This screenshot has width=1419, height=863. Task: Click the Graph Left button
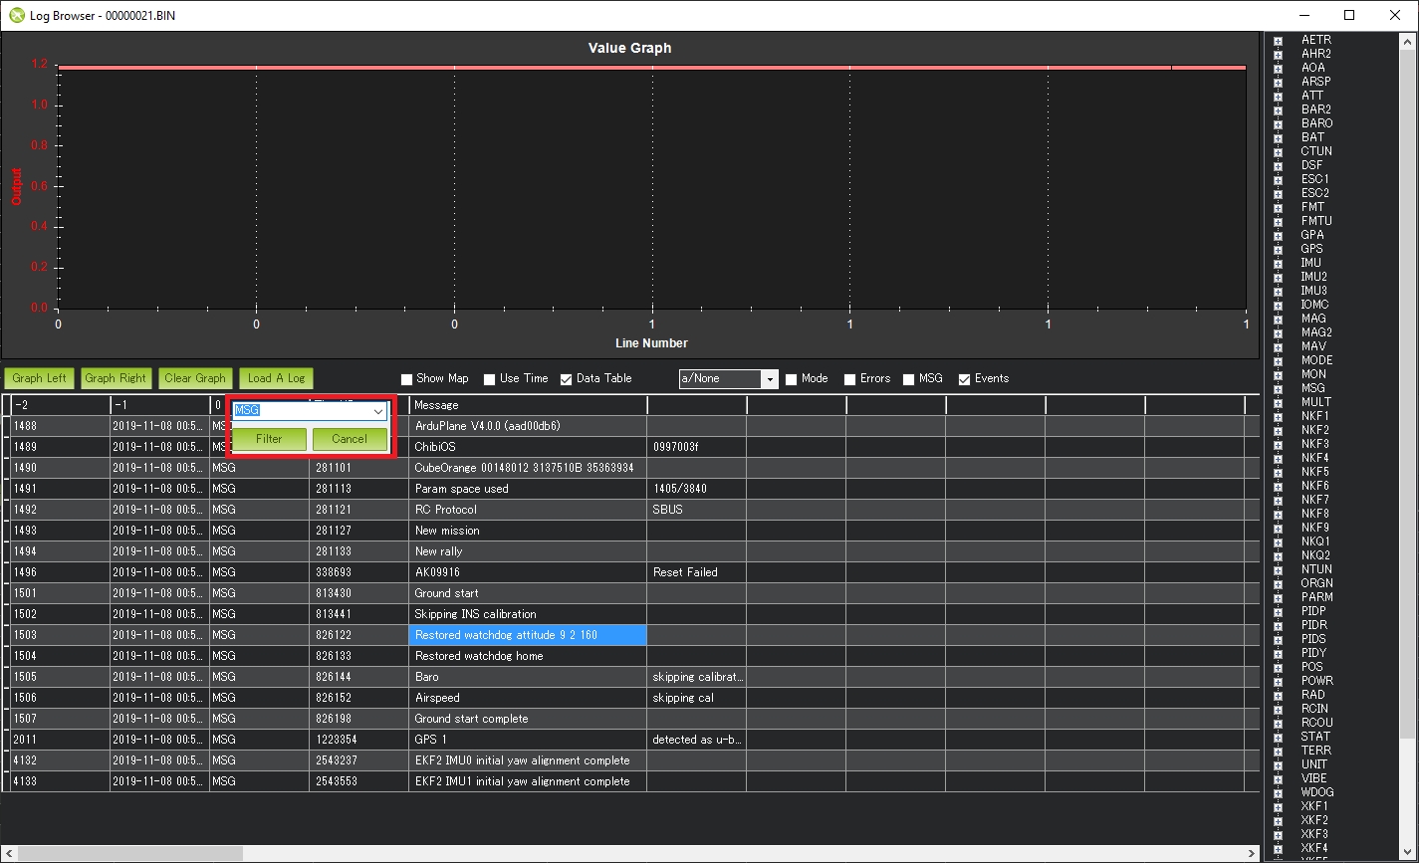39,378
